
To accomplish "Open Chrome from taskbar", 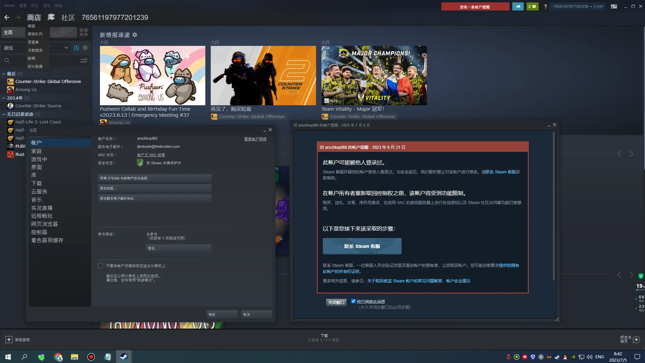I will point(58,357).
